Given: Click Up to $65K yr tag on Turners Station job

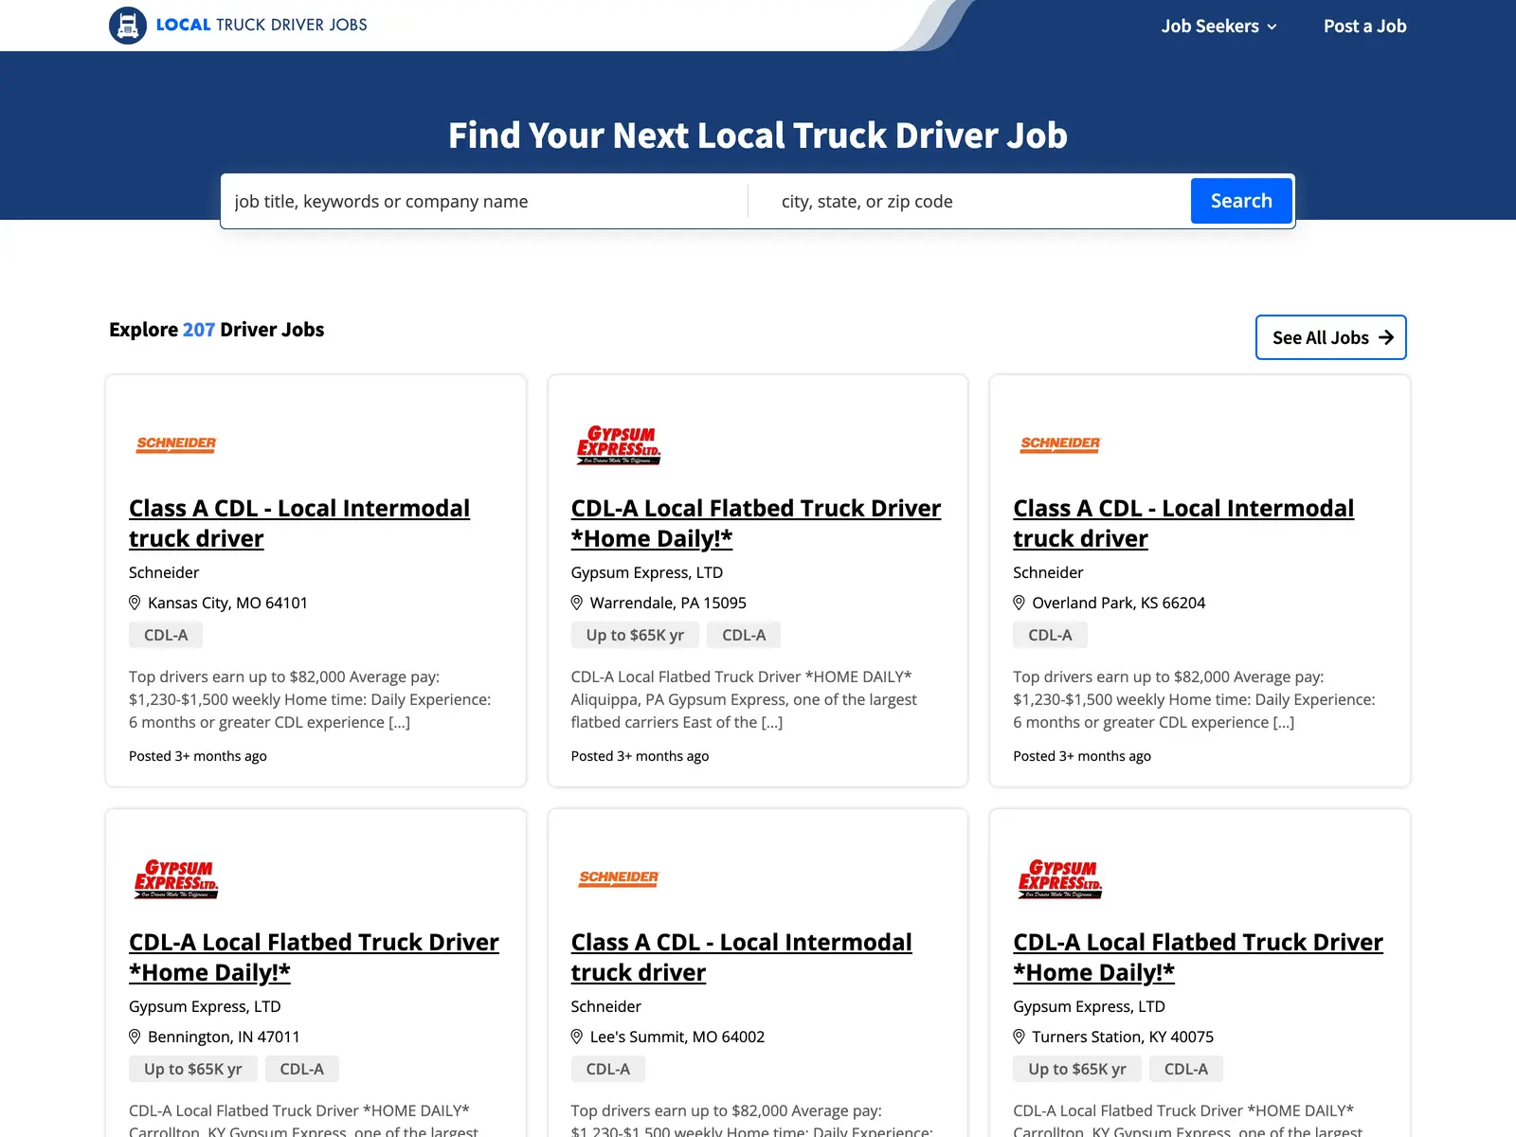Looking at the screenshot, I should [1077, 1069].
